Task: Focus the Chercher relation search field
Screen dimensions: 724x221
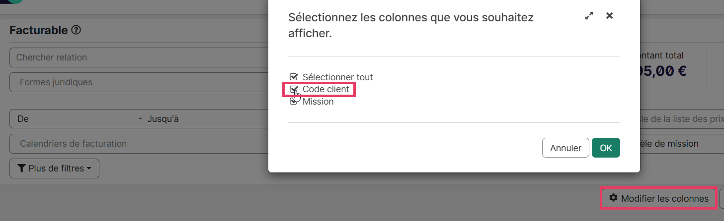Action: [x=139, y=57]
